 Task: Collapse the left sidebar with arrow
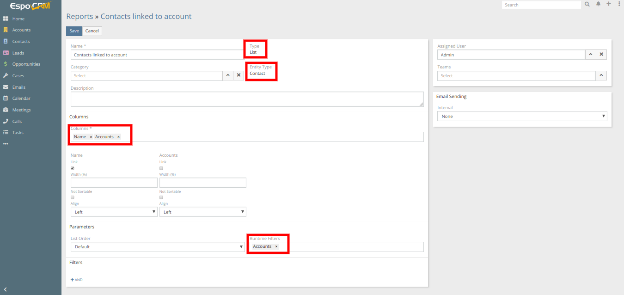5,289
